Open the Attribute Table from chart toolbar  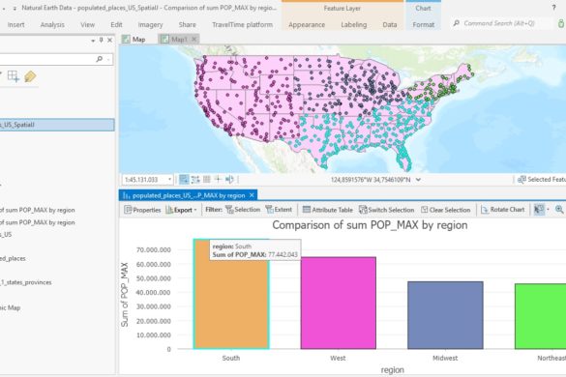click(327, 210)
